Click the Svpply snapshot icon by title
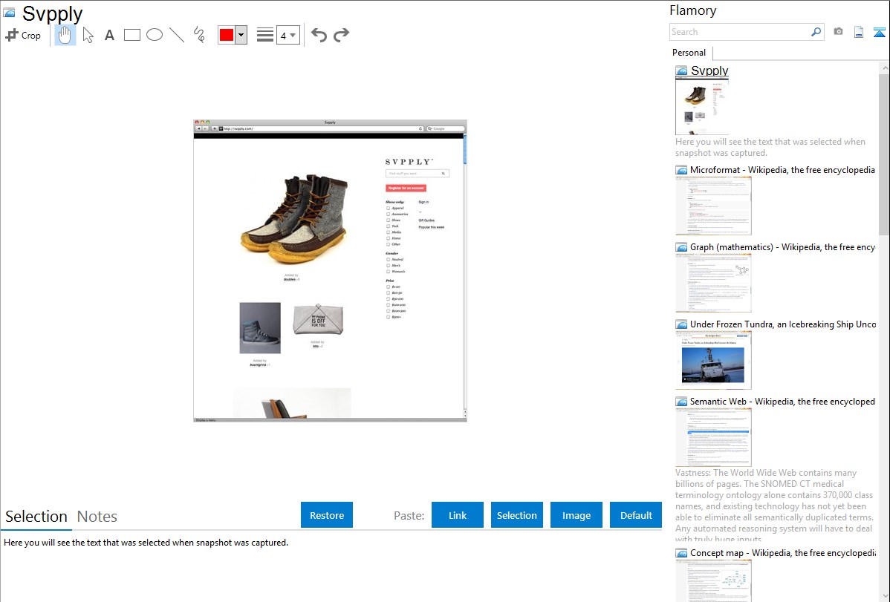 [9, 13]
